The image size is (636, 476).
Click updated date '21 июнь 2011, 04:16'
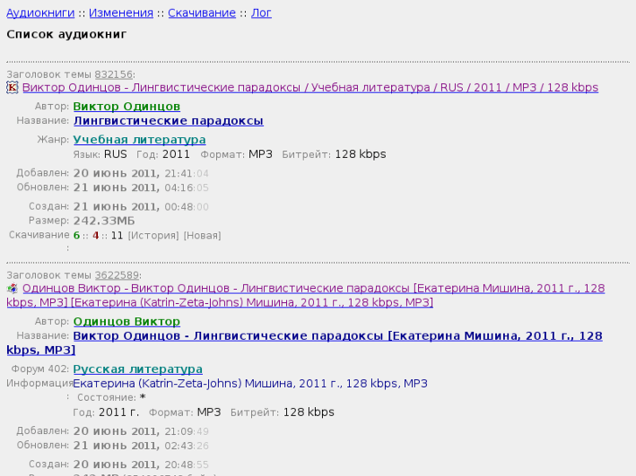[141, 188]
